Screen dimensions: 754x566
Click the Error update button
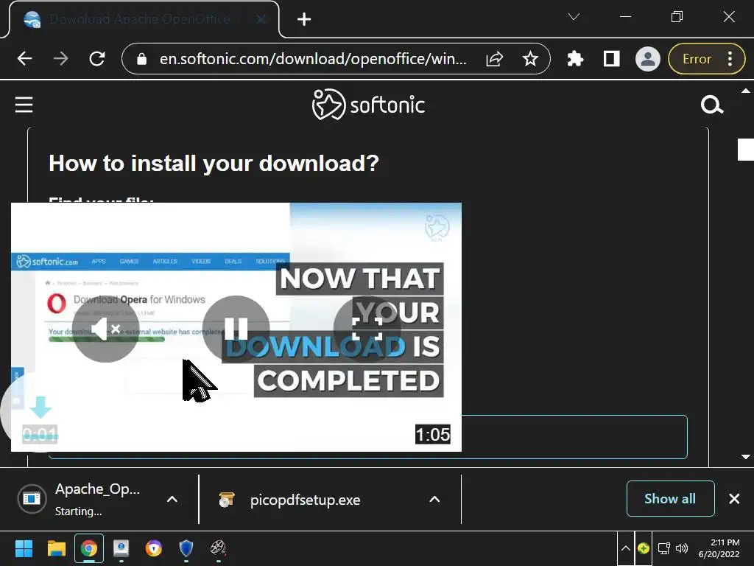click(697, 59)
